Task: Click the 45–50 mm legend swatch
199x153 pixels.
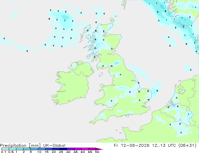Action: pos(92,149)
